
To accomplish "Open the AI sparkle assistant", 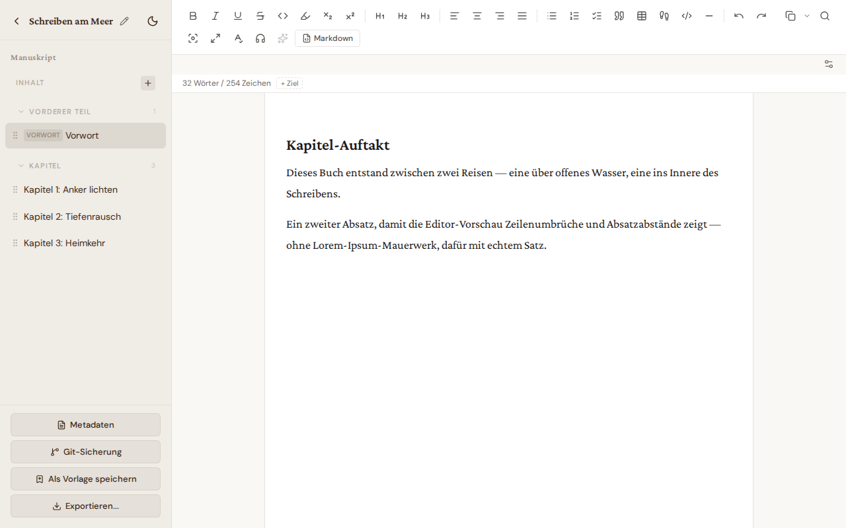I will (283, 38).
